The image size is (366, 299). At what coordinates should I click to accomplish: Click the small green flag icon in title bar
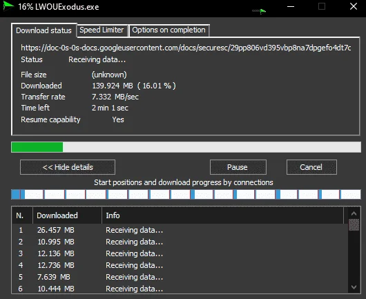[259, 11]
